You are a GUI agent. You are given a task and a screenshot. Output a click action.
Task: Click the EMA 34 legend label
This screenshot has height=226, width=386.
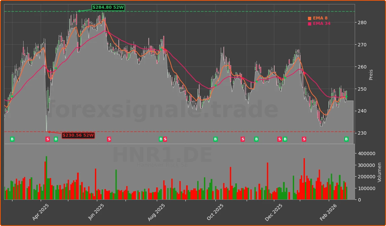(x=321, y=24)
